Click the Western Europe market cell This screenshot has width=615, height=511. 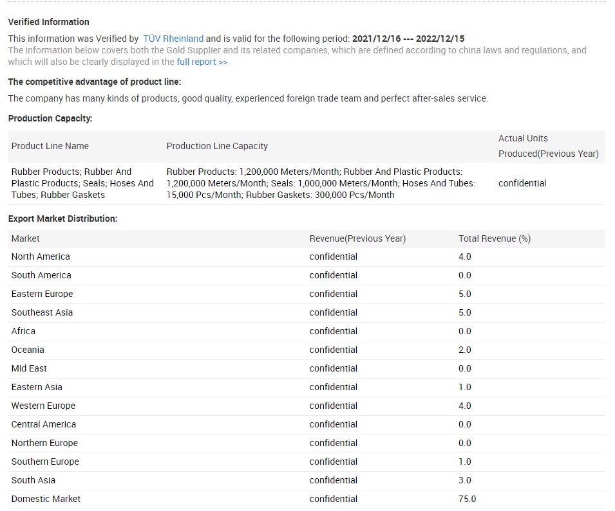(43, 406)
